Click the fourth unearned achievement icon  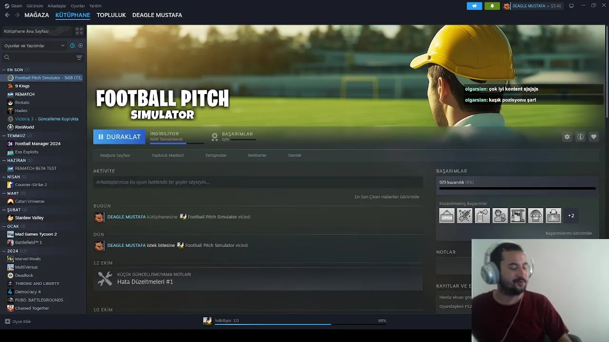(500, 216)
